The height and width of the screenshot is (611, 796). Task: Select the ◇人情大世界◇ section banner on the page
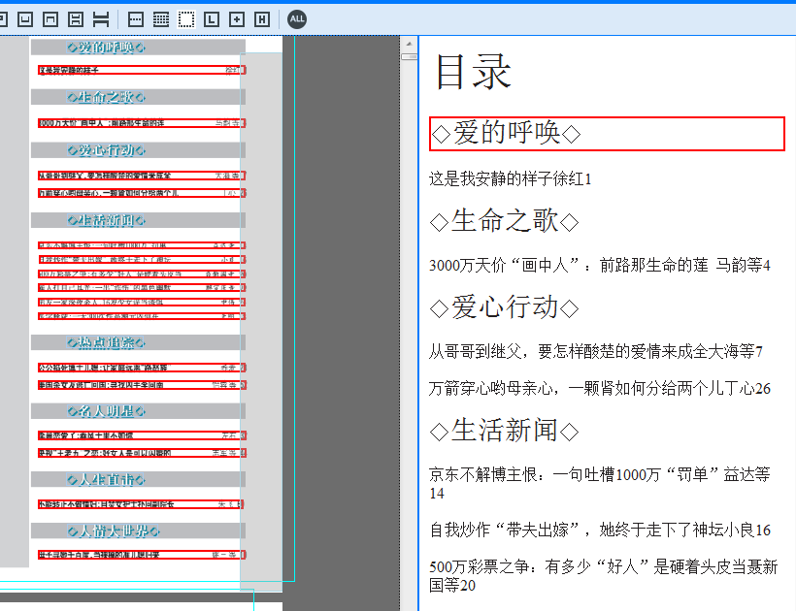[x=108, y=531]
